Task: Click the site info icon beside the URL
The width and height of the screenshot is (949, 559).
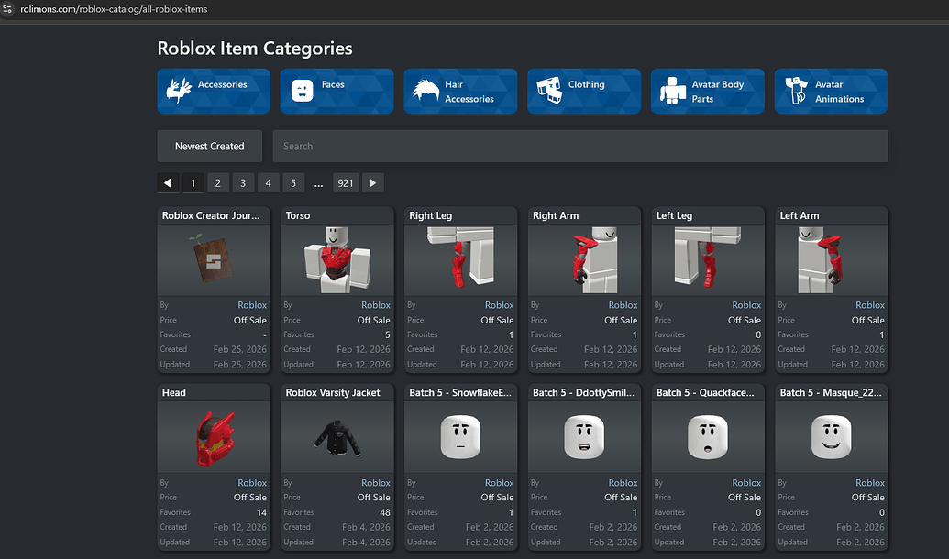Action: [7, 9]
